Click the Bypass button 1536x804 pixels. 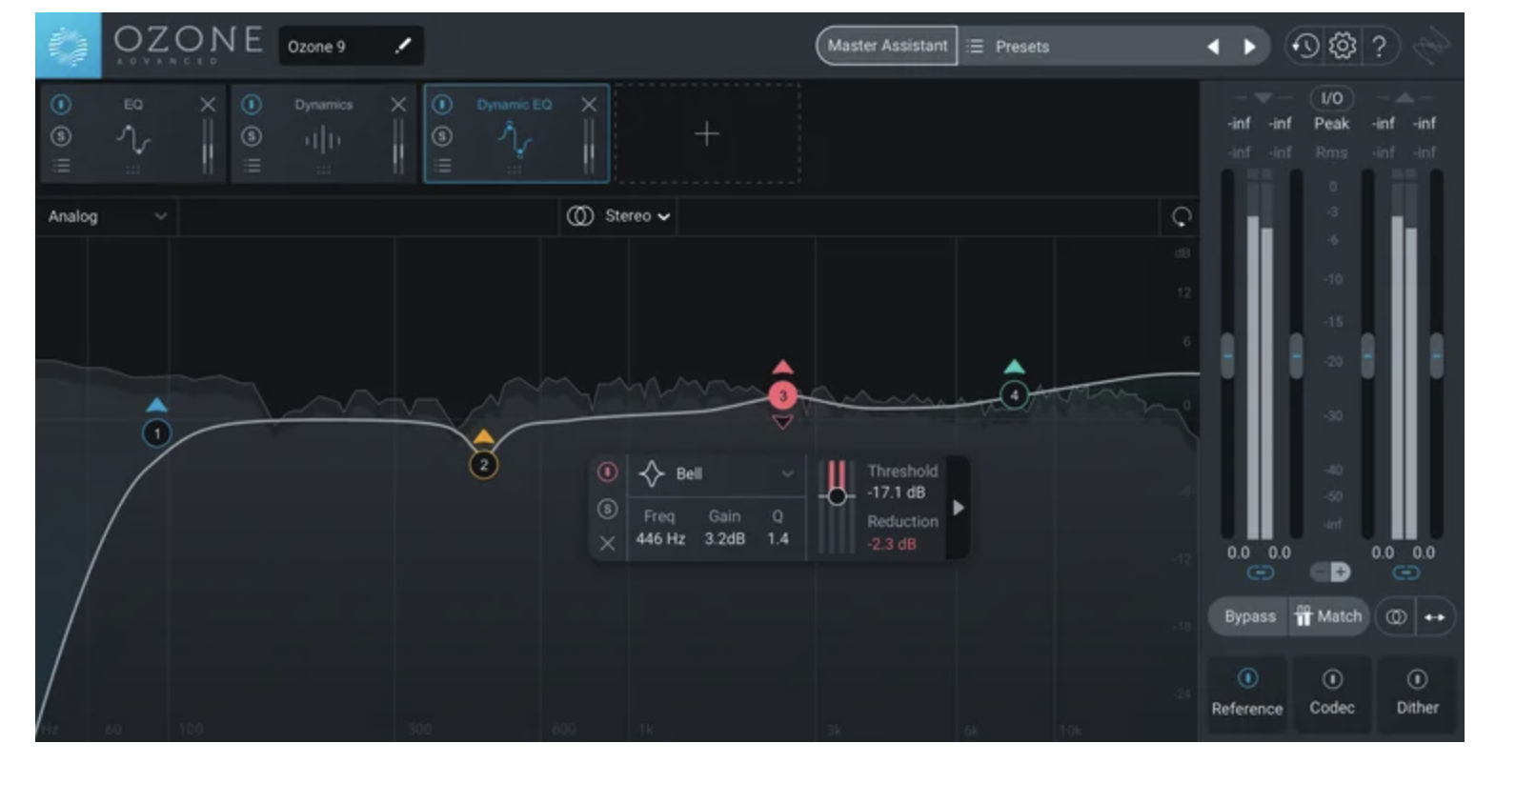[x=1249, y=617]
